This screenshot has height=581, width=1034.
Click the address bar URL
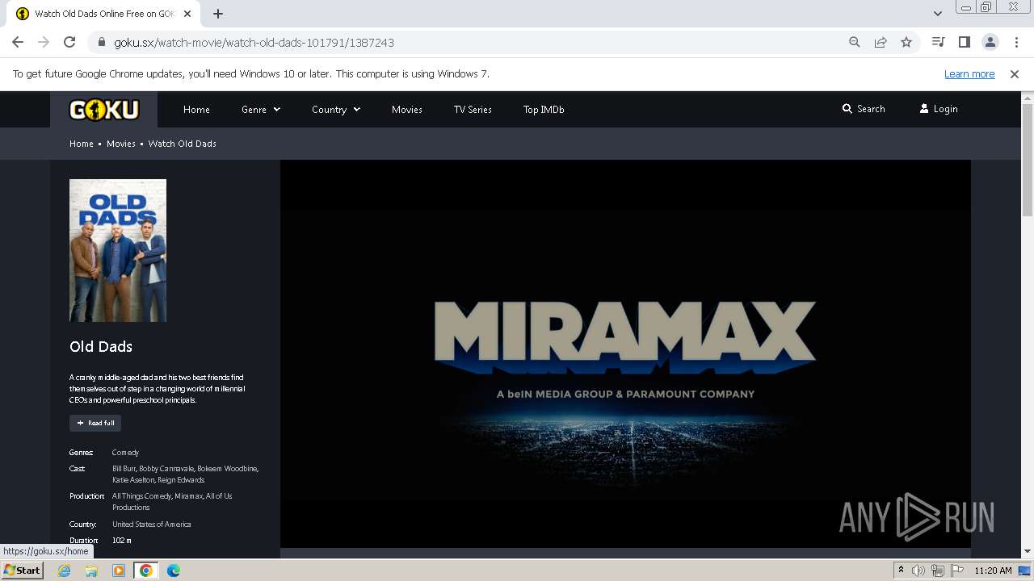[254, 42]
